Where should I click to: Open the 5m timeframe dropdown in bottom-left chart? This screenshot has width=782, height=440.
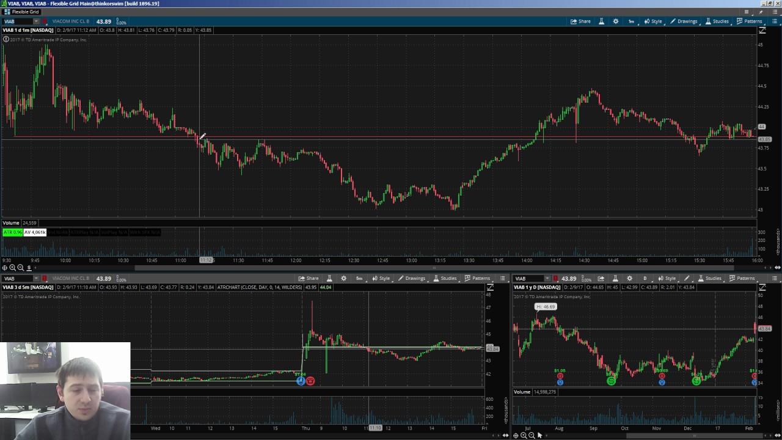click(359, 278)
